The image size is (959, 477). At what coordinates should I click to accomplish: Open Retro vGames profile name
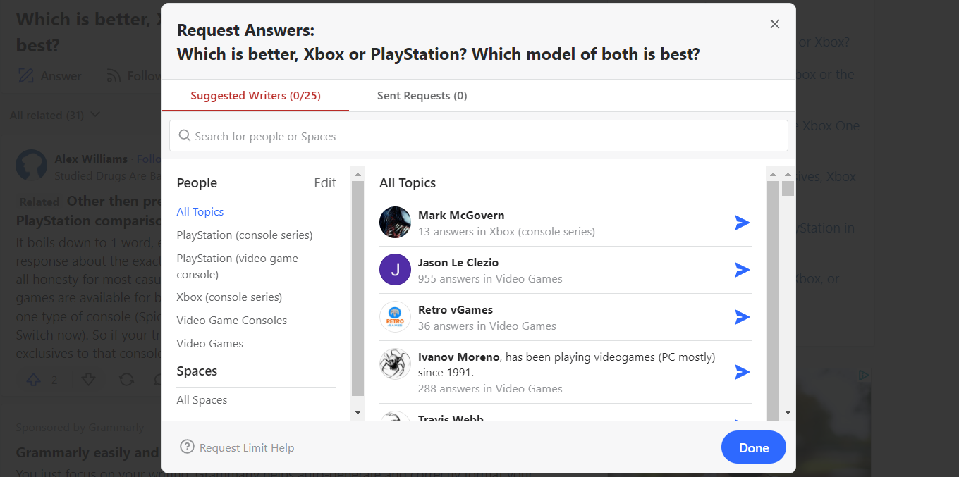[x=456, y=309]
